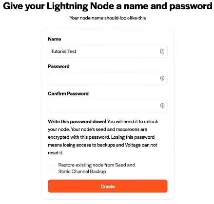Focus the Name input field
The width and height of the screenshot is (214, 204).
108,51
